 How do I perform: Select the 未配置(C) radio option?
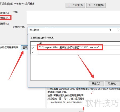(4, 13)
